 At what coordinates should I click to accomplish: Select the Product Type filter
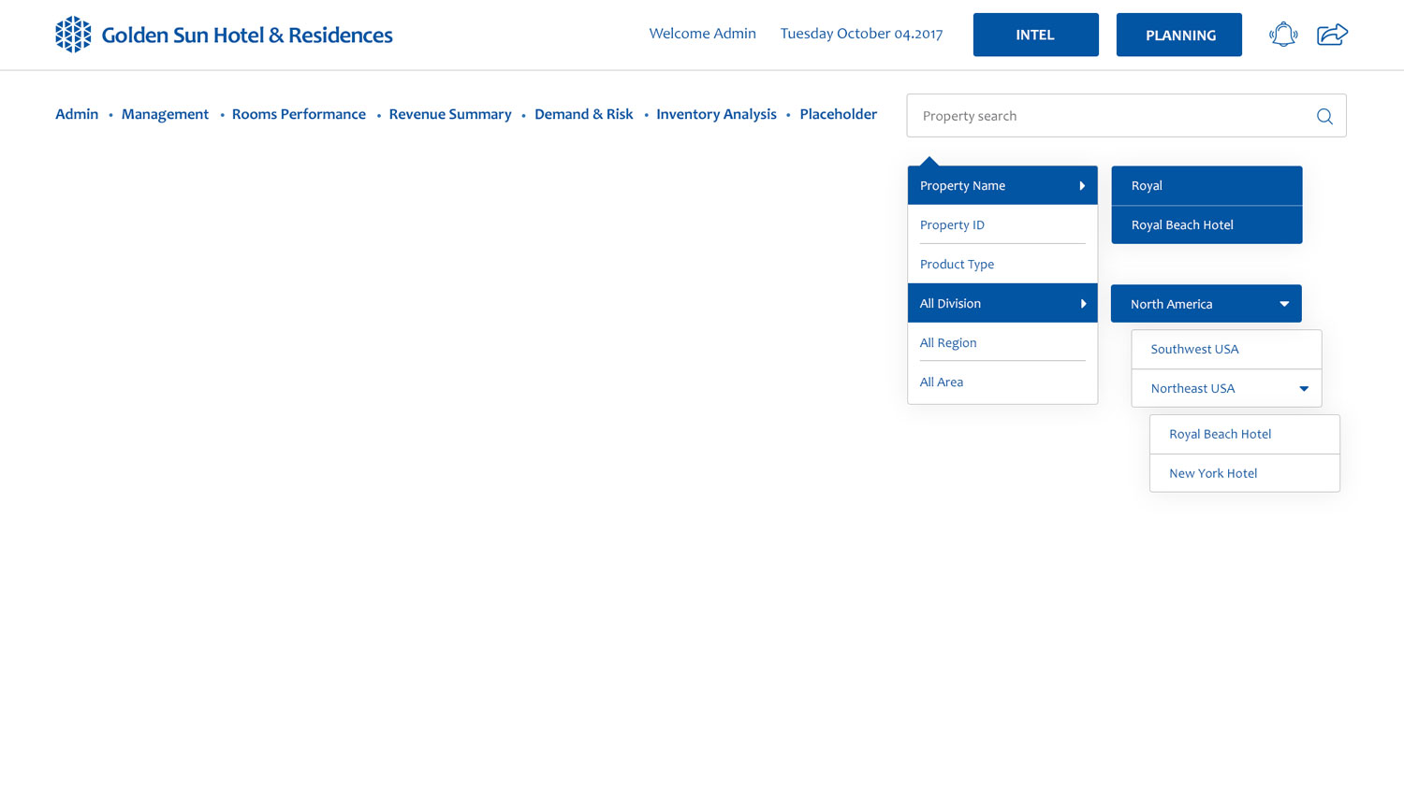[1002, 264]
